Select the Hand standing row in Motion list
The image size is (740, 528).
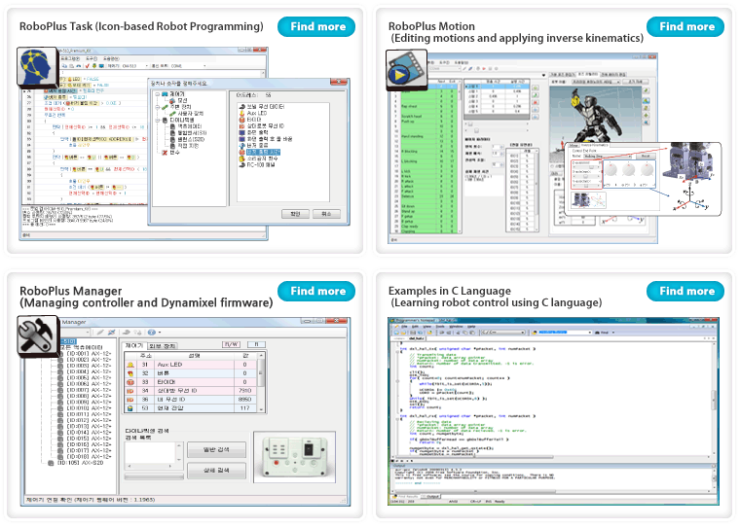point(426,137)
